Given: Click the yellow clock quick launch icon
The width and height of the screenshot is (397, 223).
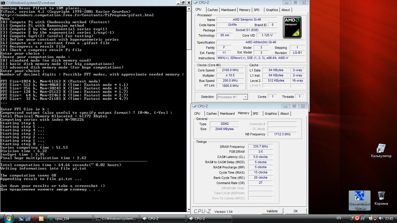Looking at the screenshot, I should coord(41,219).
